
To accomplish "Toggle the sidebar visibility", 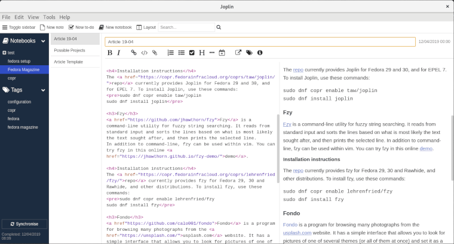I will coord(19,28).
